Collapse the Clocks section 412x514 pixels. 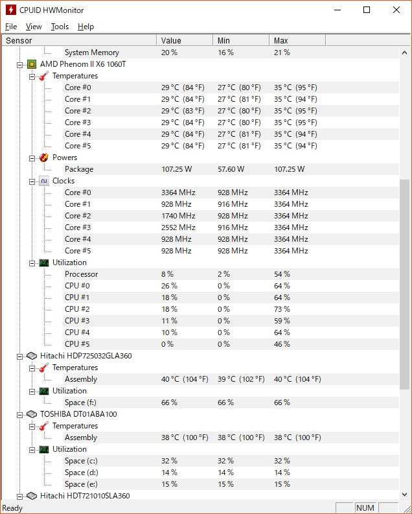[x=32, y=181]
